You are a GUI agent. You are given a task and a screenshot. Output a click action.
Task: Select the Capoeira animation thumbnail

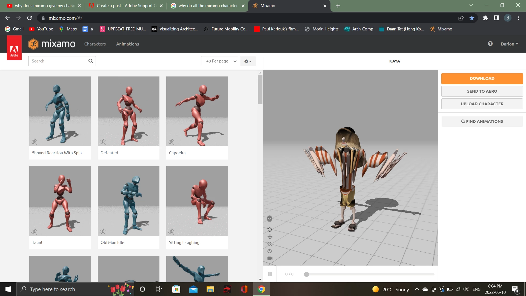(197, 112)
